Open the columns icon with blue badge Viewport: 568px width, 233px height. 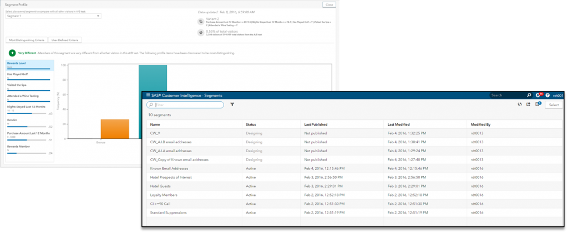coord(538,104)
